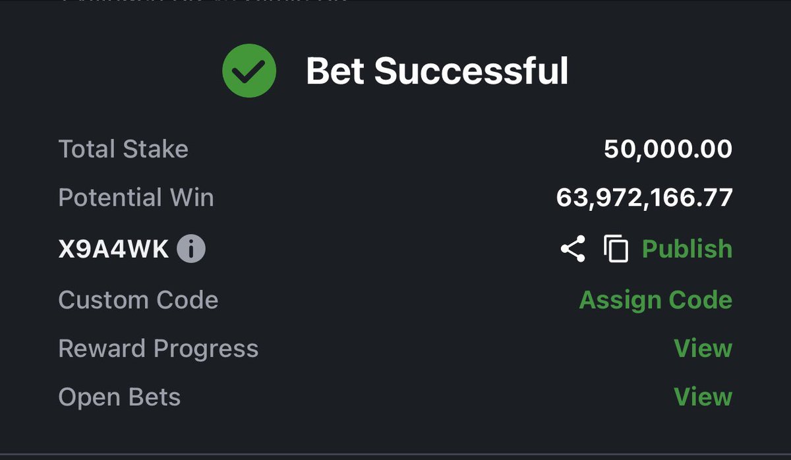This screenshot has width=791, height=460.
Task: Click the Open Bets label
Action: pyautogui.click(x=119, y=397)
